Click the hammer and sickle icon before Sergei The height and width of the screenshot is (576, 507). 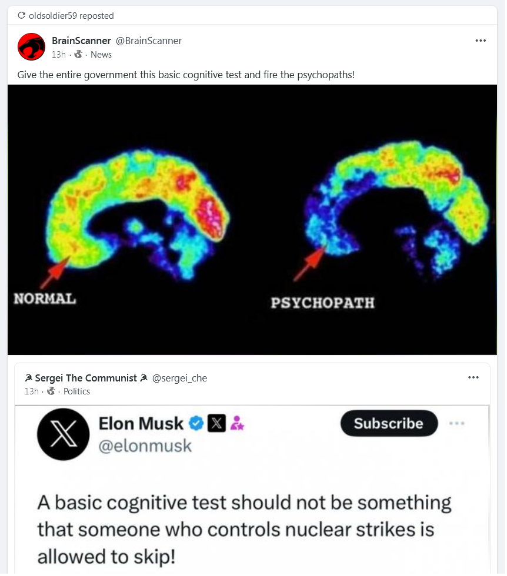(28, 377)
